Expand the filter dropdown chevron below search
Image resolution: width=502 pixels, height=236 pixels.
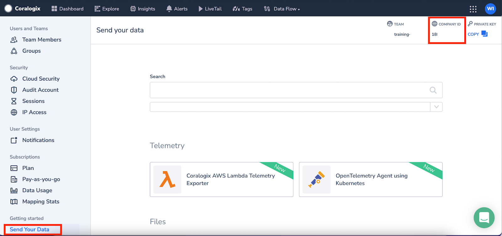(436, 107)
